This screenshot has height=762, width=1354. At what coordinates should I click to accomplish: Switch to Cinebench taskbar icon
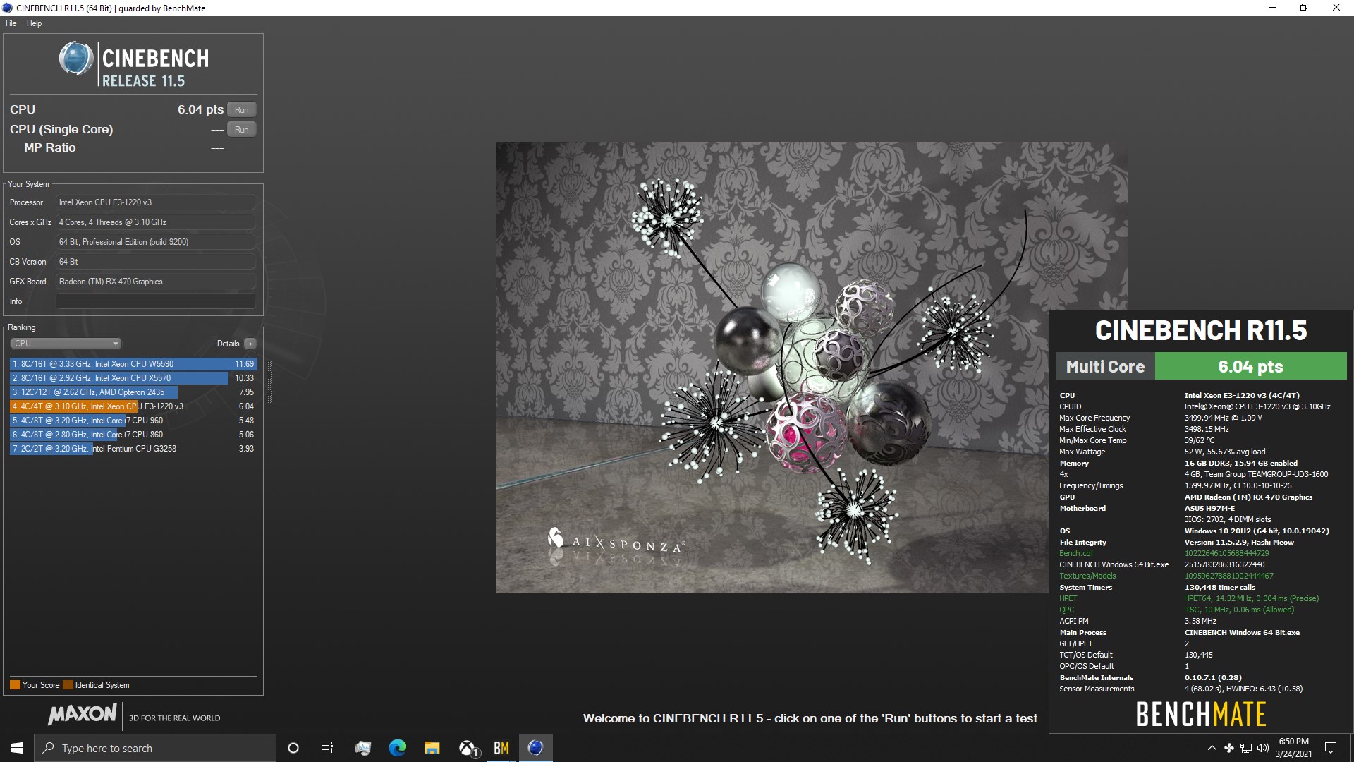536,748
